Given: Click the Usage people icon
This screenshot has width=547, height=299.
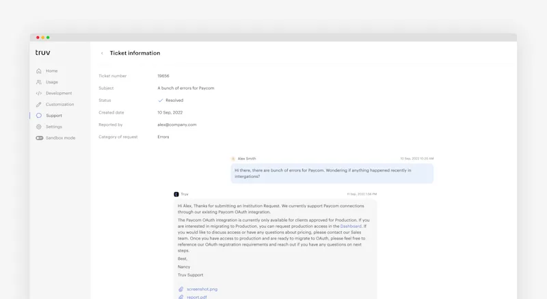Looking at the screenshot, I should click(x=39, y=82).
